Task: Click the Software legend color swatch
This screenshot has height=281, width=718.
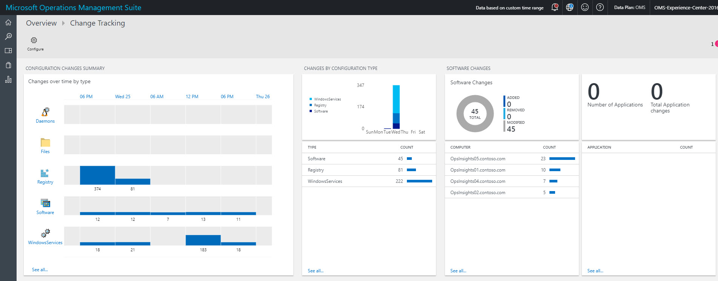Action: tap(311, 111)
